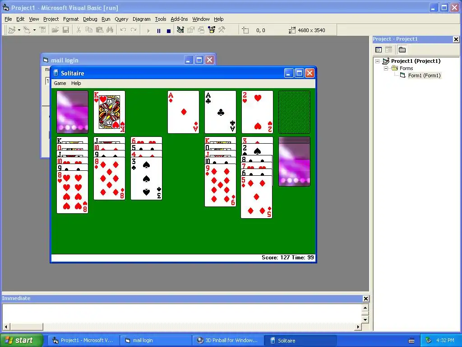Open the Help menu in Solitaire

click(x=76, y=83)
